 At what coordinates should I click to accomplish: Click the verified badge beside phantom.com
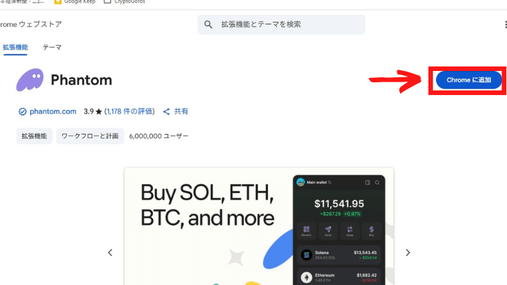[x=22, y=112]
